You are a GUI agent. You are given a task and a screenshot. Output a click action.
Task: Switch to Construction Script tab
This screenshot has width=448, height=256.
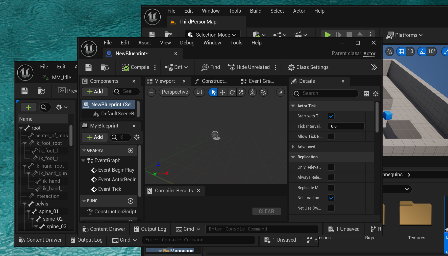pyautogui.click(x=211, y=81)
